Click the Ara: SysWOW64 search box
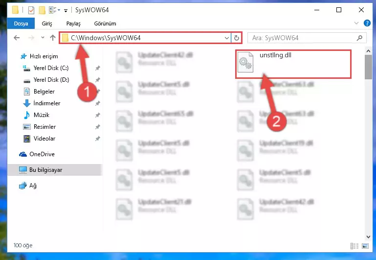The image size is (376, 260). [307, 38]
